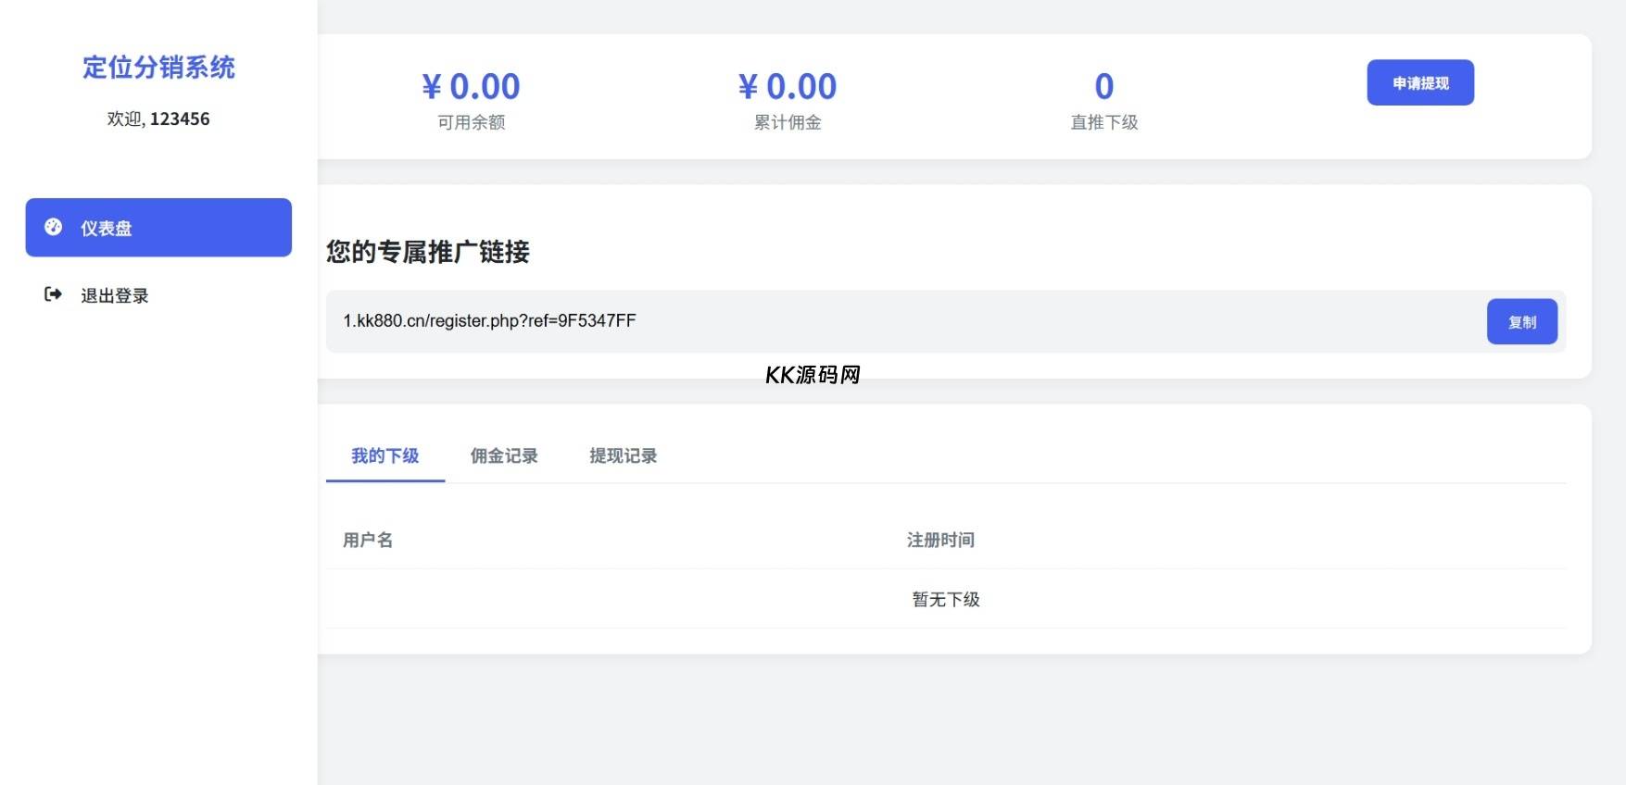Click the 直推下级 count 0
The image size is (1626, 785).
[x=1104, y=86]
